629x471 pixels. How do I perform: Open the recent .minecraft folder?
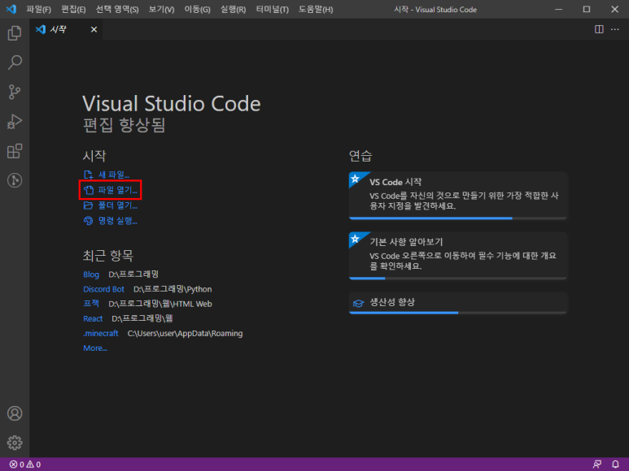(x=101, y=333)
